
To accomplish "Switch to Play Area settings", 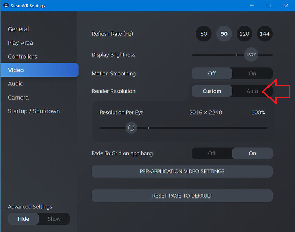I will click(x=20, y=43).
